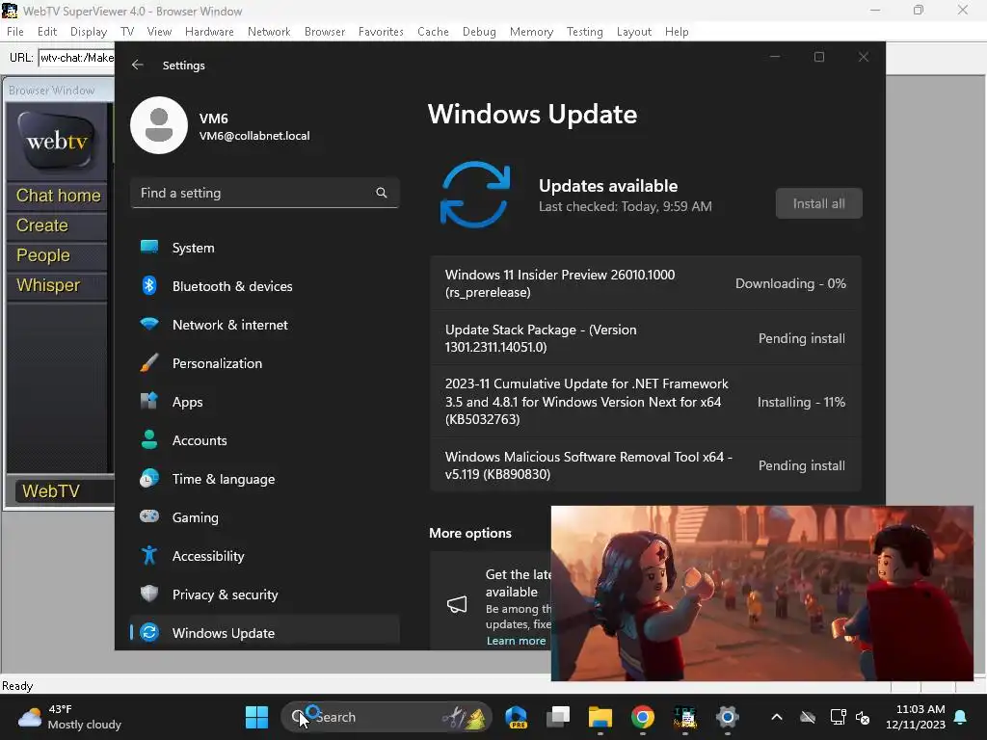Open the File menu
Viewport: 987px width, 740px height.
(x=15, y=32)
